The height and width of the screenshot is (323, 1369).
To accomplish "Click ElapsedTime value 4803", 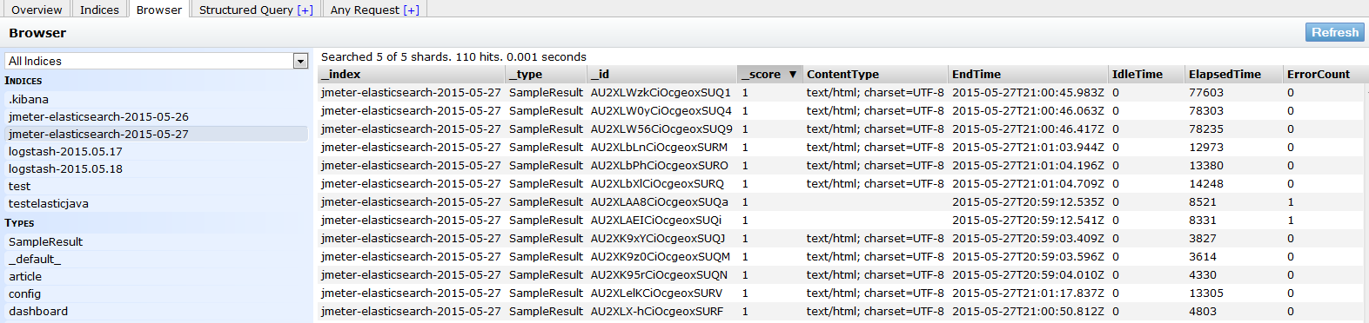I will [x=1203, y=311].
